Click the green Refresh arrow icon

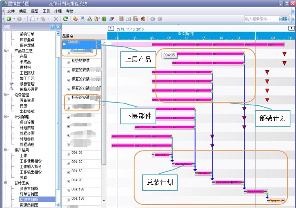(x=66, y=19)
